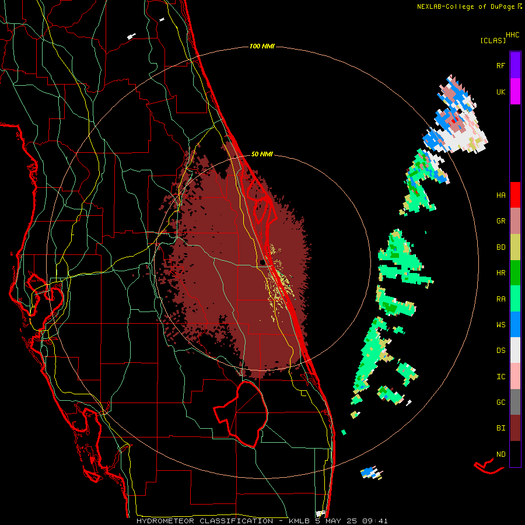Click the "[CLAS]" units label
The width and height of the screenshot is (525, 525).
click(x=492, y=41)
